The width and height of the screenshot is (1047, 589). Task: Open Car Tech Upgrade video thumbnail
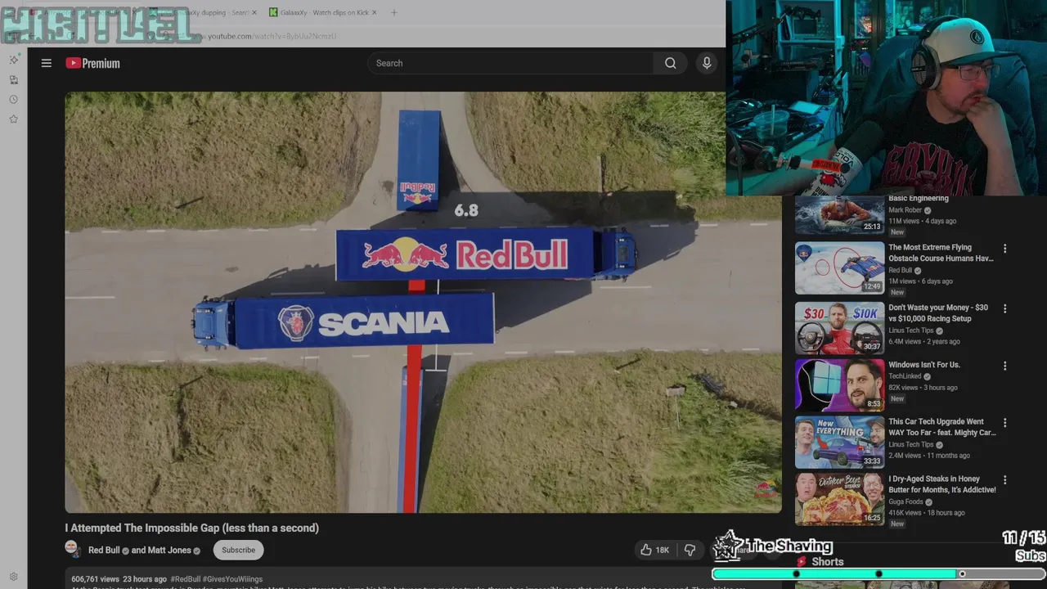839,442
